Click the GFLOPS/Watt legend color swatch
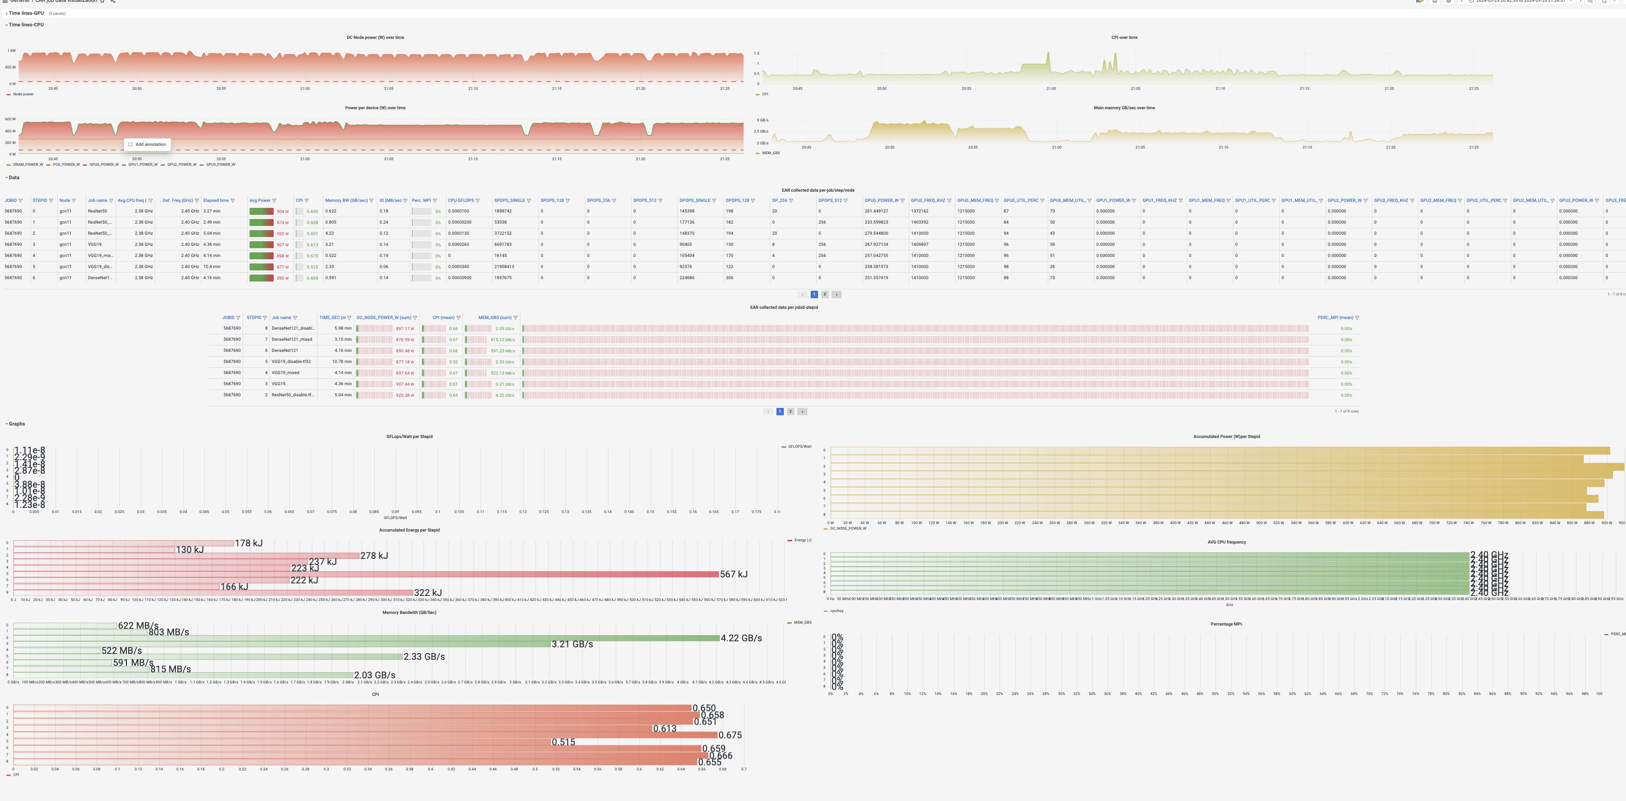The image size is (1626, 801). [x=784, y=447]
